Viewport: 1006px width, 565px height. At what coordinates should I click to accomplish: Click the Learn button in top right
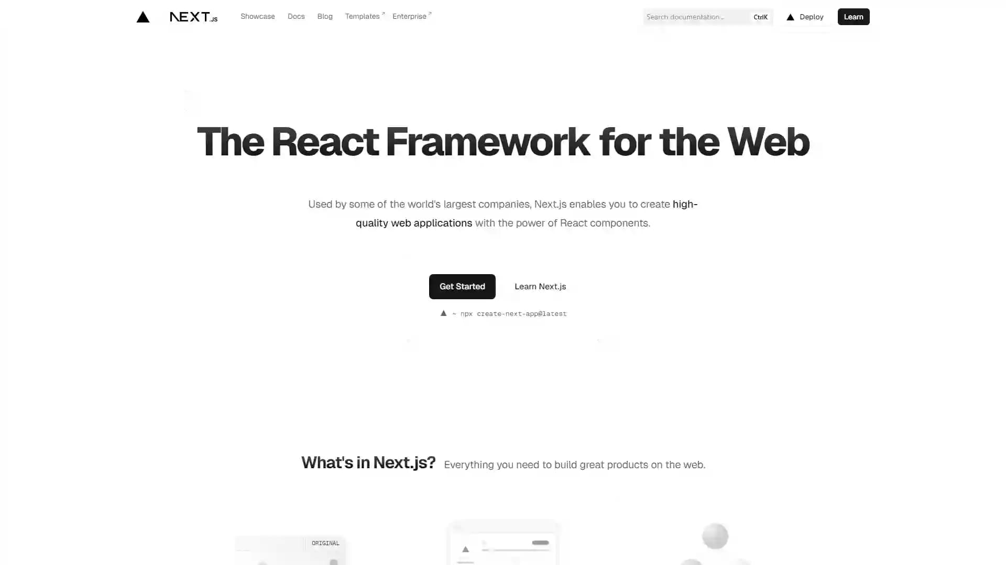click(x=854, y=17)
